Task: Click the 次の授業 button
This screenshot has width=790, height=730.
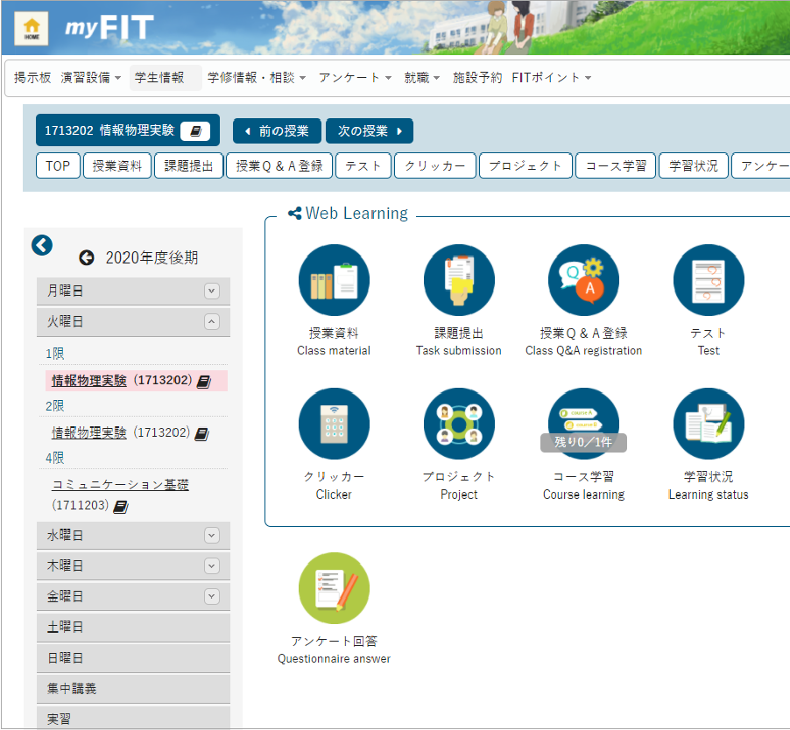Action: point(369,131)
